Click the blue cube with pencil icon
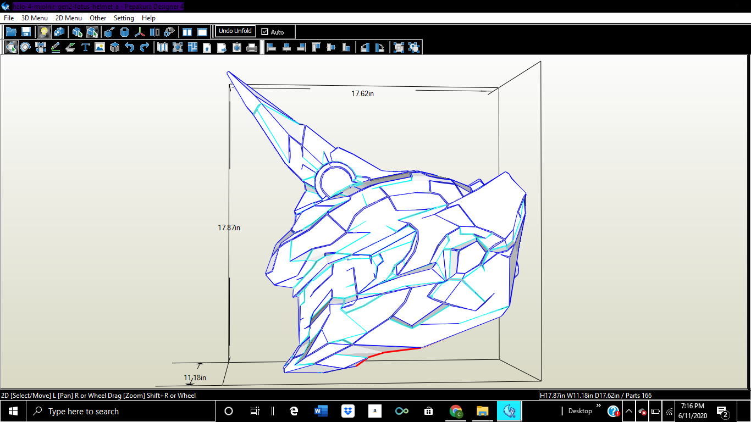The image size is (751, 422). point(111,32)
